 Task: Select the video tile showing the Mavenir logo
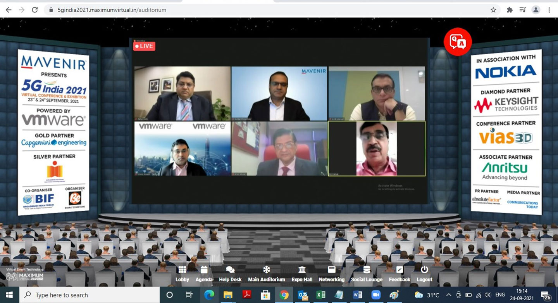coord(279,93)
